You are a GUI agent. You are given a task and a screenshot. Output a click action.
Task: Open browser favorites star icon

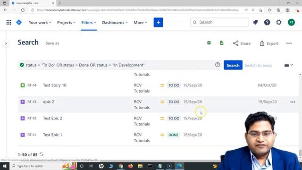(269, 10)
